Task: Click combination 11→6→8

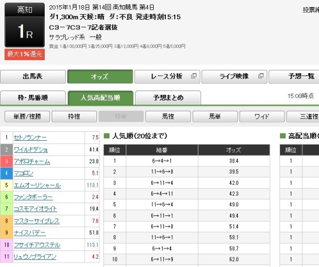Action: point(162,172)
